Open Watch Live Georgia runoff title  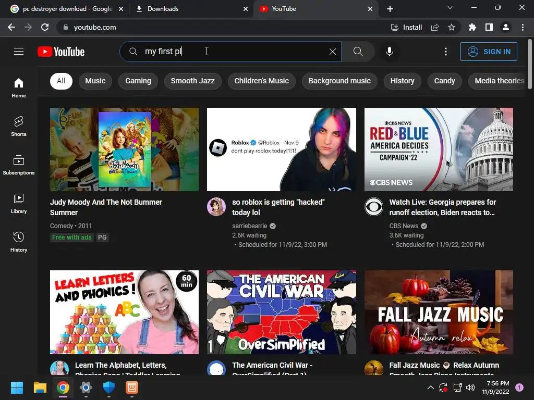(442, 207)
